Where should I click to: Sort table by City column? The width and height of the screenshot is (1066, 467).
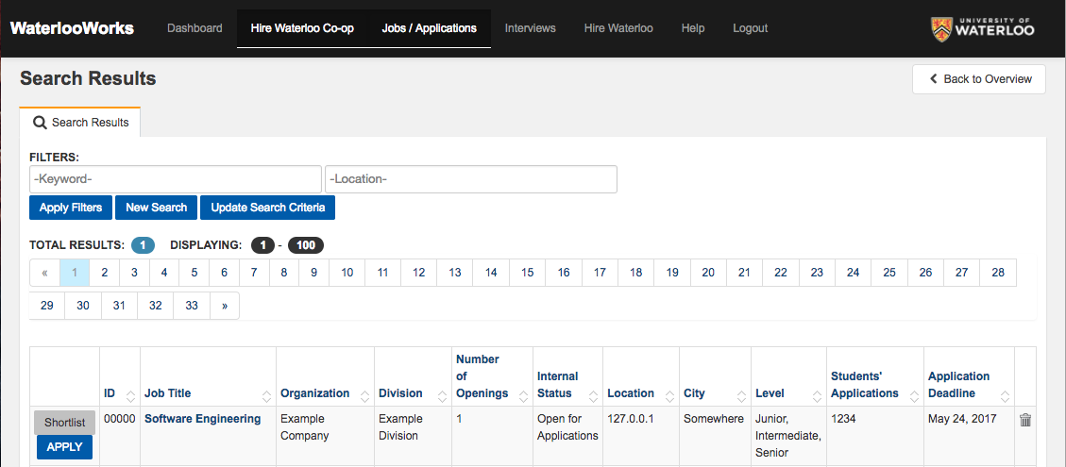741,395
